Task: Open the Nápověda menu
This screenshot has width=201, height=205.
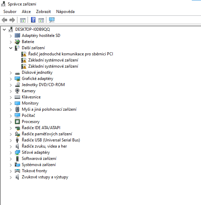Action: pyautogui.click(x=65, y=12)
